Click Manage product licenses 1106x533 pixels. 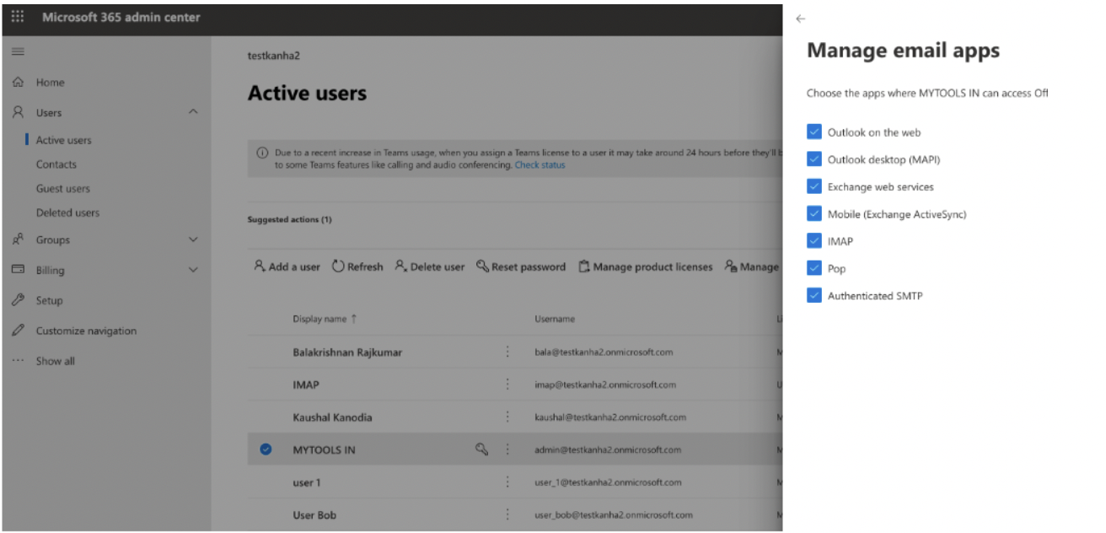[645, 266]
